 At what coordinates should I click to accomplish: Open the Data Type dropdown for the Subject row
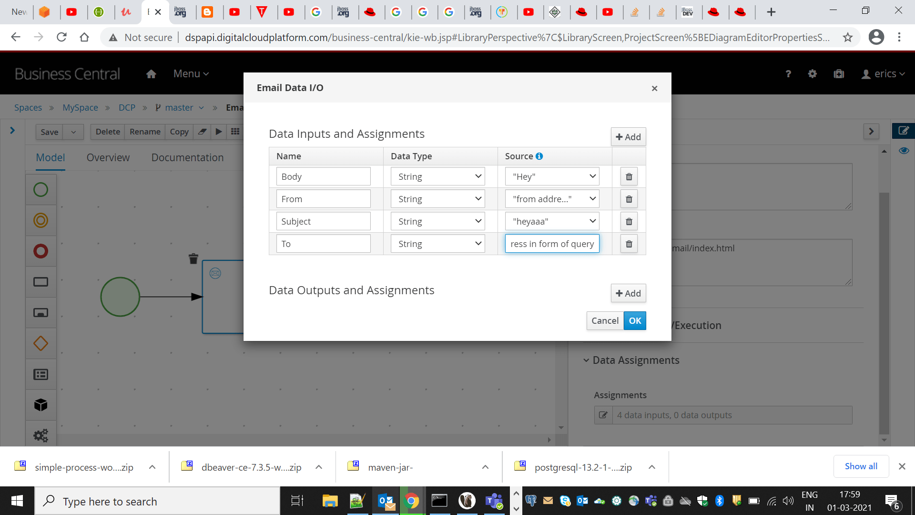(x=437, y=221)
